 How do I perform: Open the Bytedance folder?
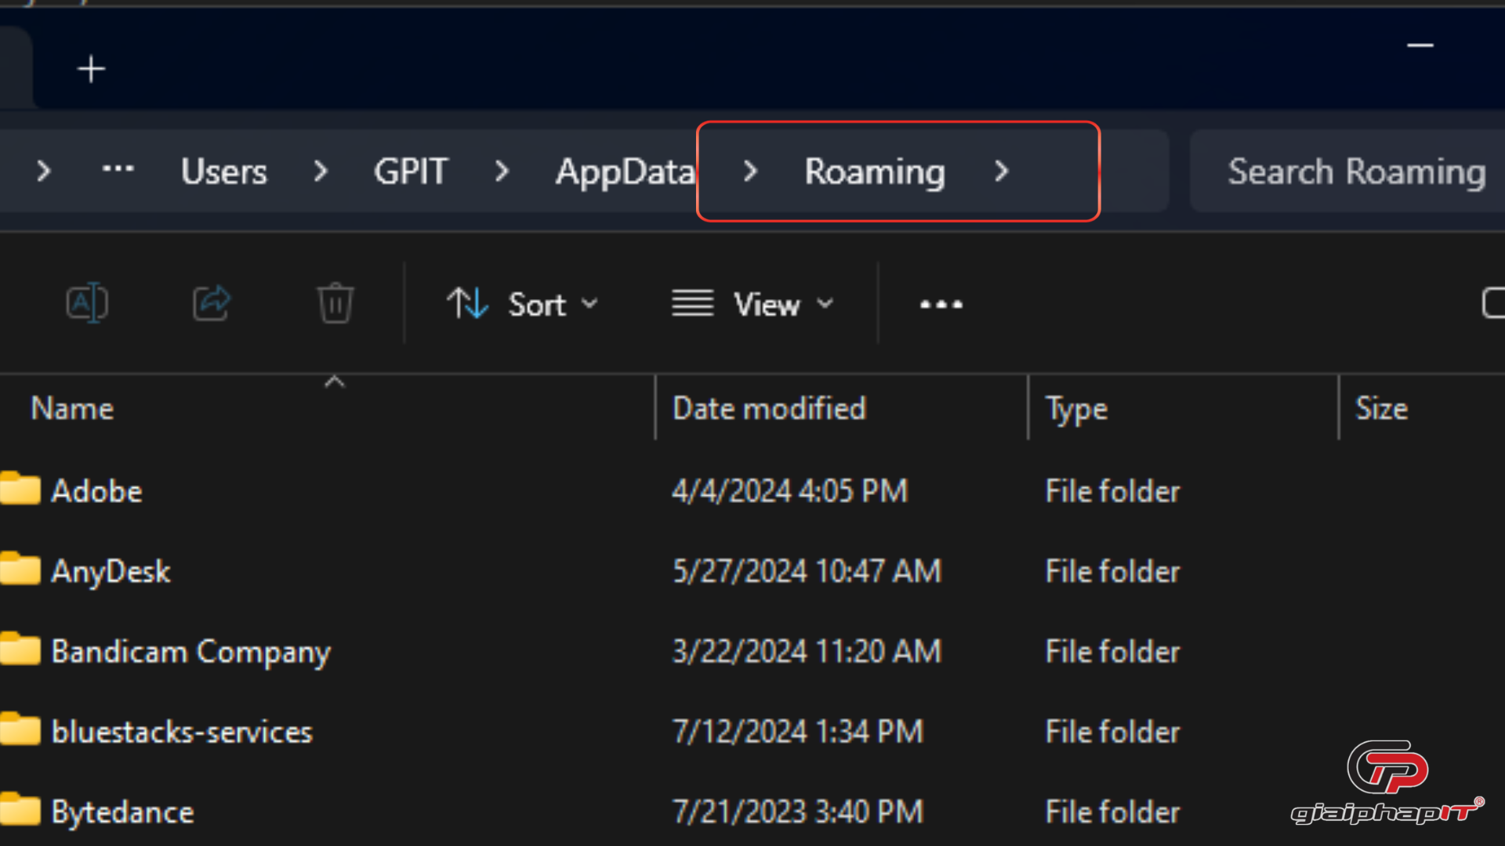122,812
